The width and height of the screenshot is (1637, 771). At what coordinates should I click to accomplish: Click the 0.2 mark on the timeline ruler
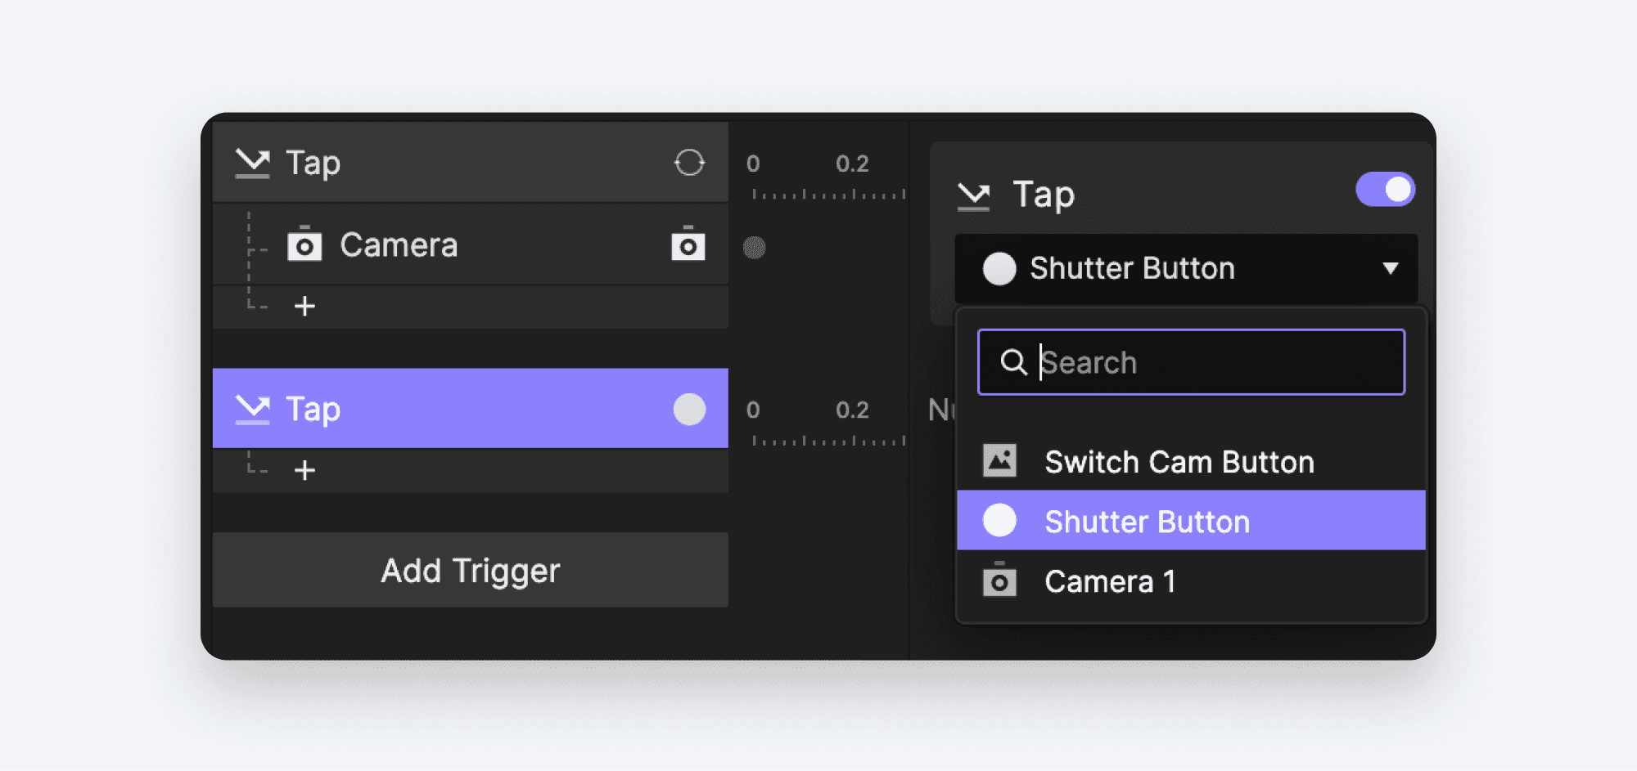point(854,164)
